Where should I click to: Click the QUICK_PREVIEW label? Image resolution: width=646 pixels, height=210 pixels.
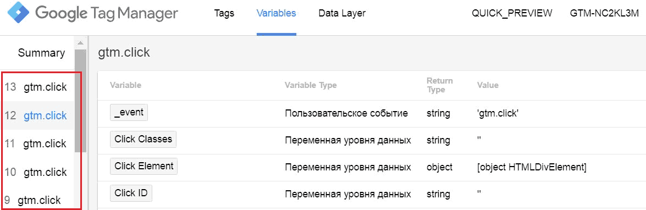(x=512, y=13)
